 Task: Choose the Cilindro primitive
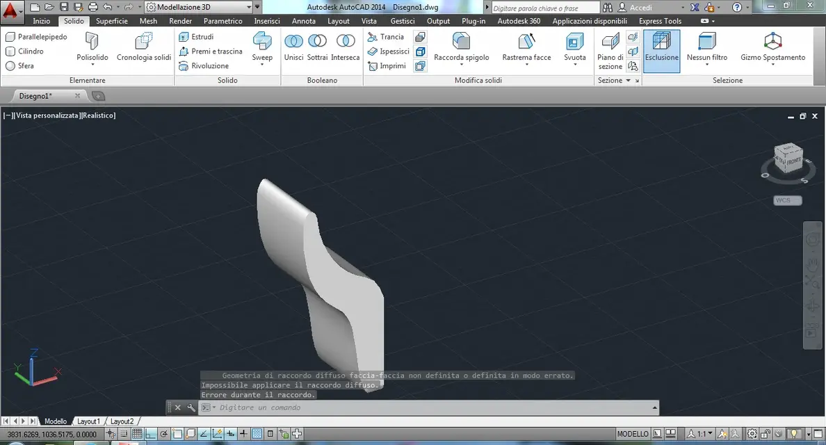click(x=25, y=51)
